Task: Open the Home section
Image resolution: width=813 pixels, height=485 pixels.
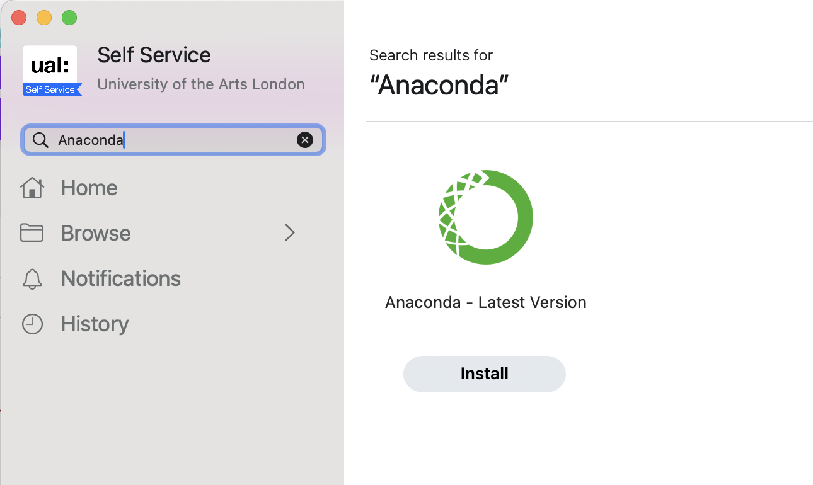Action: 88,187
